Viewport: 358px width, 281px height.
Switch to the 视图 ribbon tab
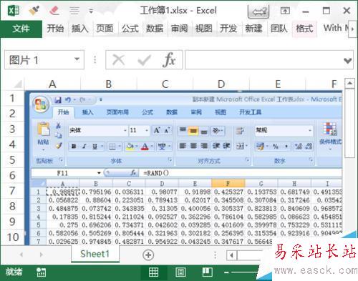pos(204,29)
